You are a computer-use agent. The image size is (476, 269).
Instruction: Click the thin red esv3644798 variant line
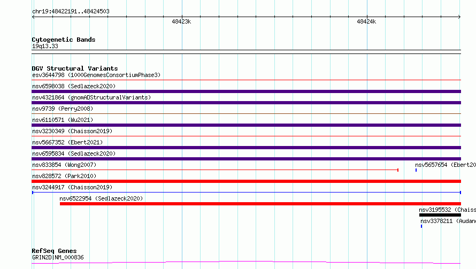tap(246, 80)
